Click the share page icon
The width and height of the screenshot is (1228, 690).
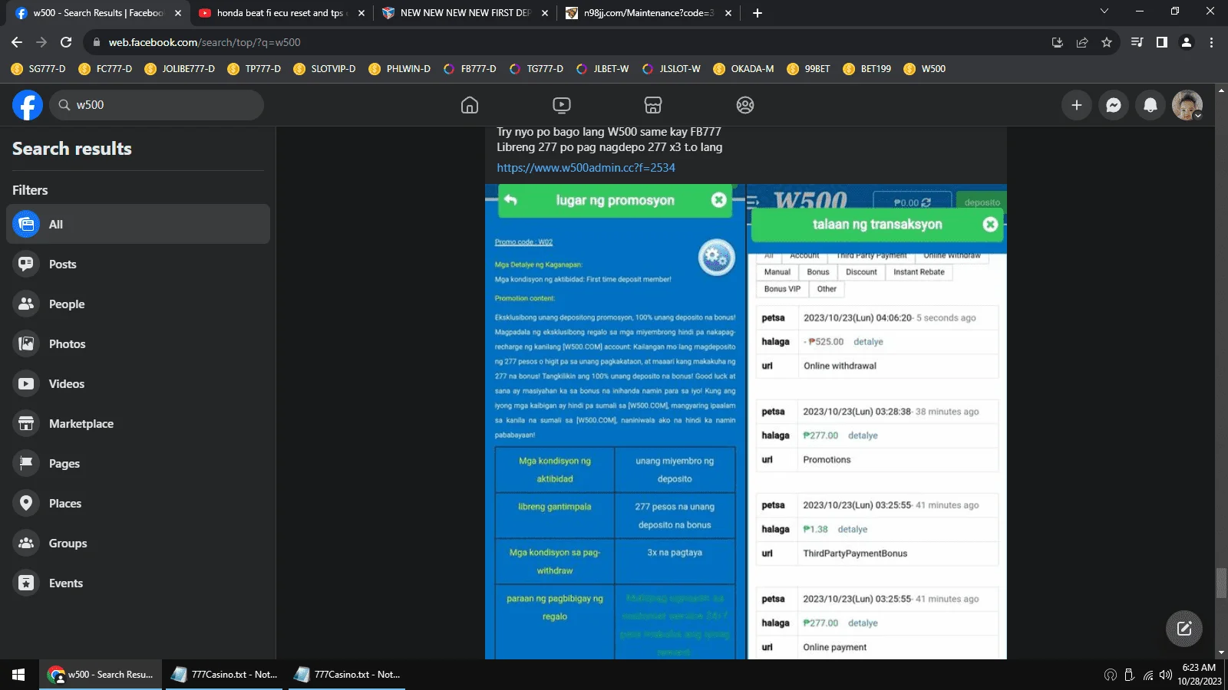[1082, 42]
